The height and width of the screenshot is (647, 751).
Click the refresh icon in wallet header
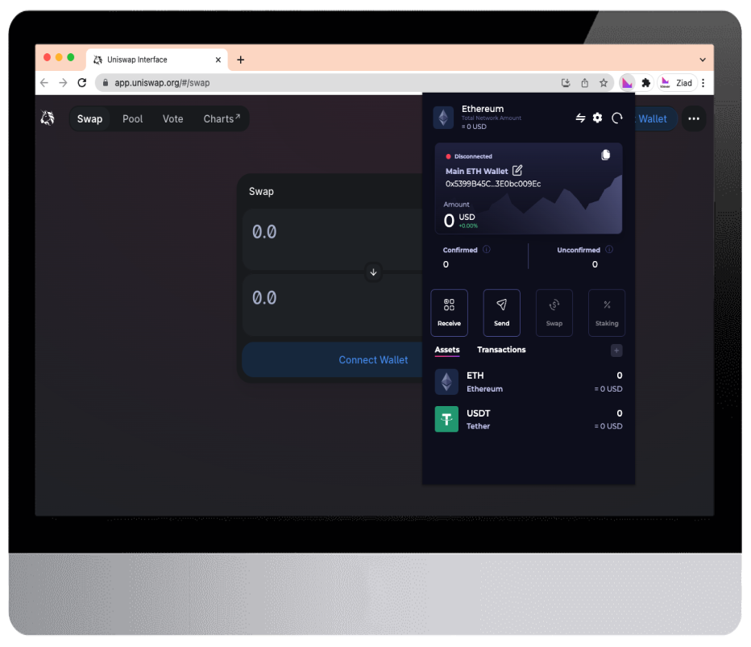click(x=617, y=118)
